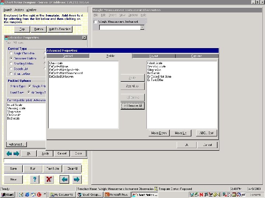Image resolution: width=265 pixels, height=198 pixels.
Task: Click the red X delete icon
Action: [x=49, y=179]
